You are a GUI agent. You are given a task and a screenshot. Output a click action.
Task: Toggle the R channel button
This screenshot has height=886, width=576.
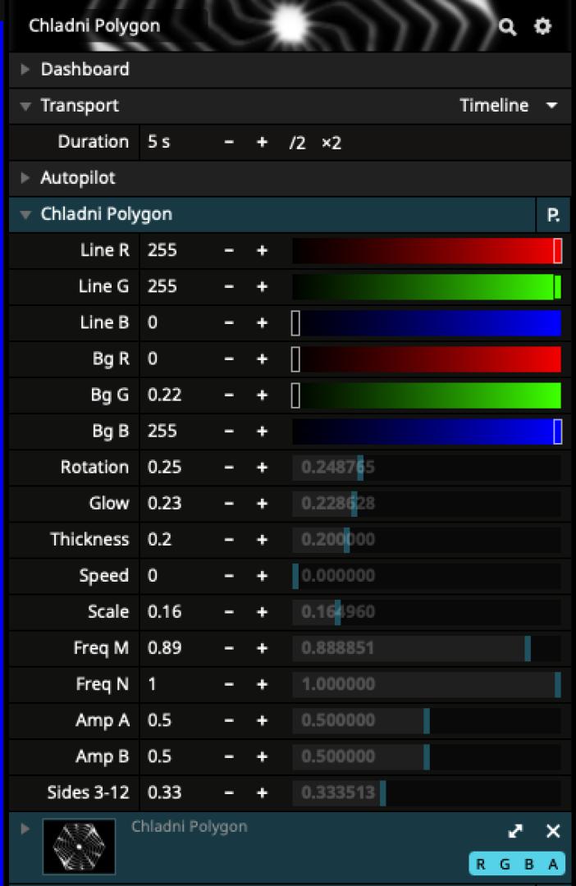coord(481,863)
